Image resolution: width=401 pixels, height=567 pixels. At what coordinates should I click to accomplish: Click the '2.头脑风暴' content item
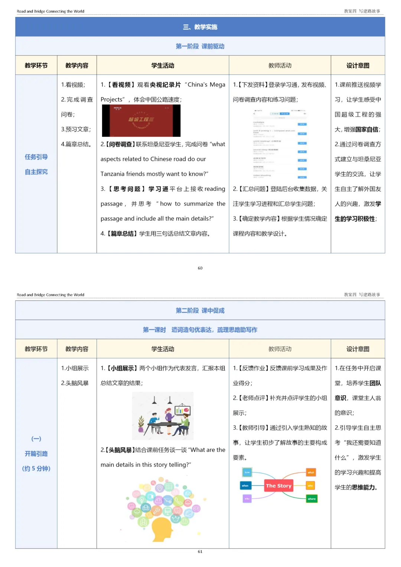(75, 383)
